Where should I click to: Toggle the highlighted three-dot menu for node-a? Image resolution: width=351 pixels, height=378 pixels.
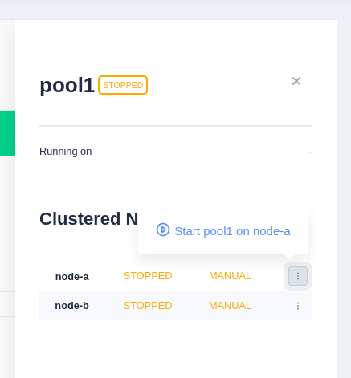click(298, 276)
